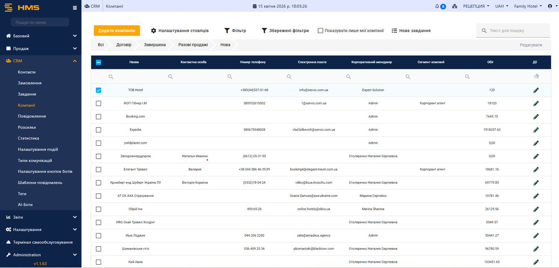
Task: Open Налаштування стовпців via the gear icon
Action: 181,30
